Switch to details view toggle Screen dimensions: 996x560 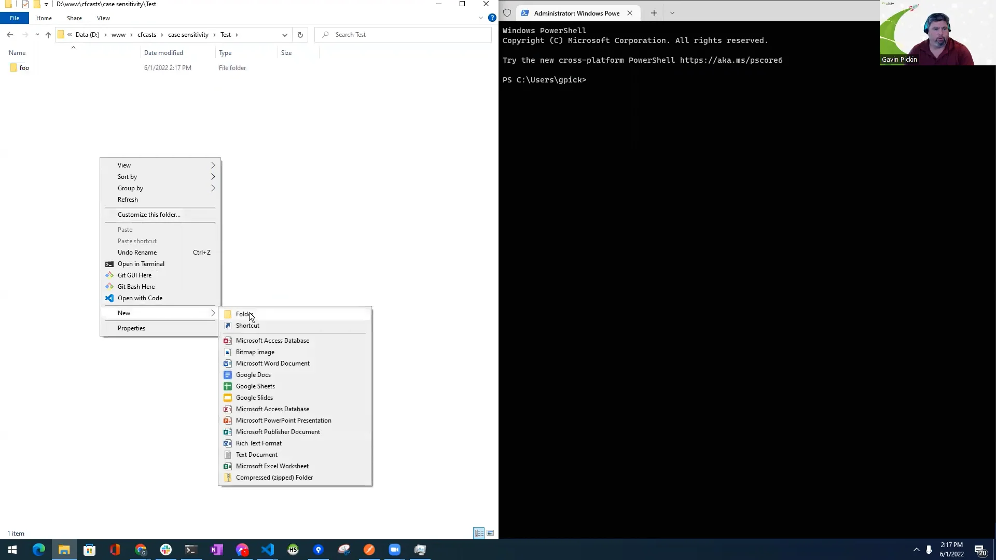click(x=479, y=533)
